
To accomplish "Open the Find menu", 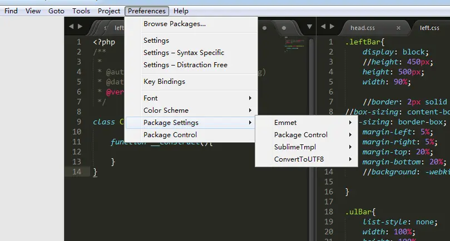I will pyautogui.click(x=11, y=11).
